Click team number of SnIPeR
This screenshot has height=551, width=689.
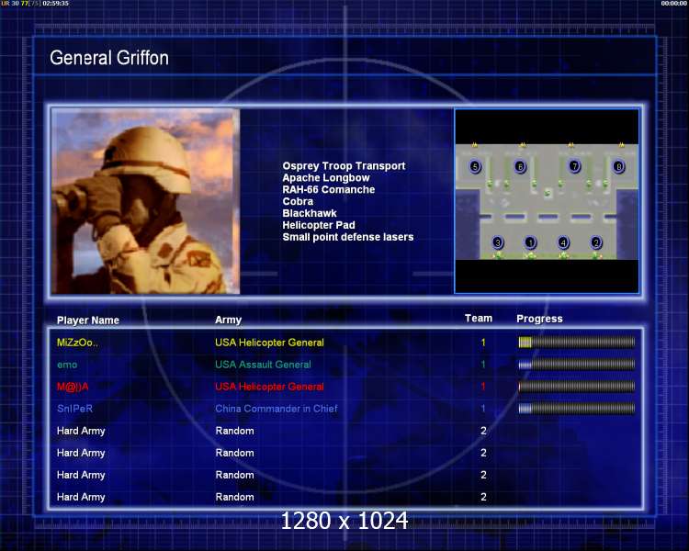483,409
